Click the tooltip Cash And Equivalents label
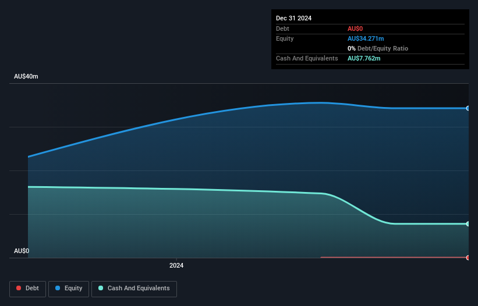 click(307, 58)
